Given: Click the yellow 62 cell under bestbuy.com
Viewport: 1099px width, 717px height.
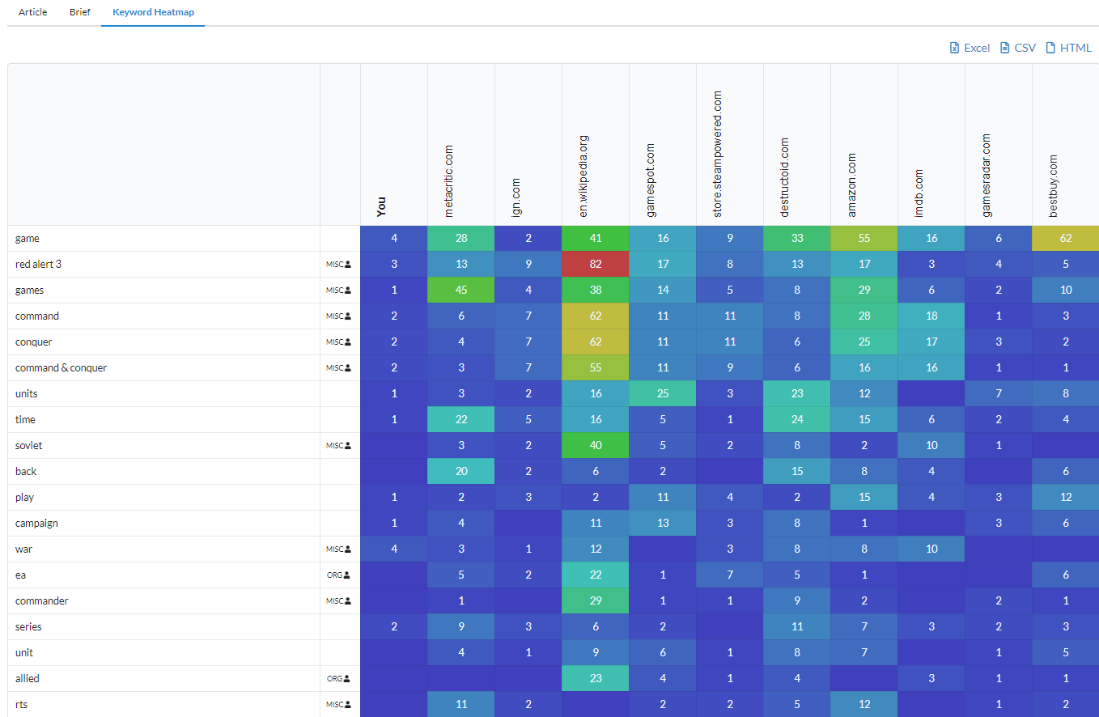Looking at the screenshot, I should click(x=1065, y=238).
